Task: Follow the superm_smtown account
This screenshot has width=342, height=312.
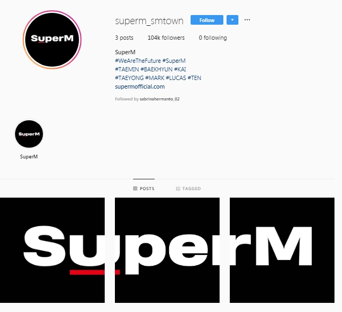Action: click(207, 20)
